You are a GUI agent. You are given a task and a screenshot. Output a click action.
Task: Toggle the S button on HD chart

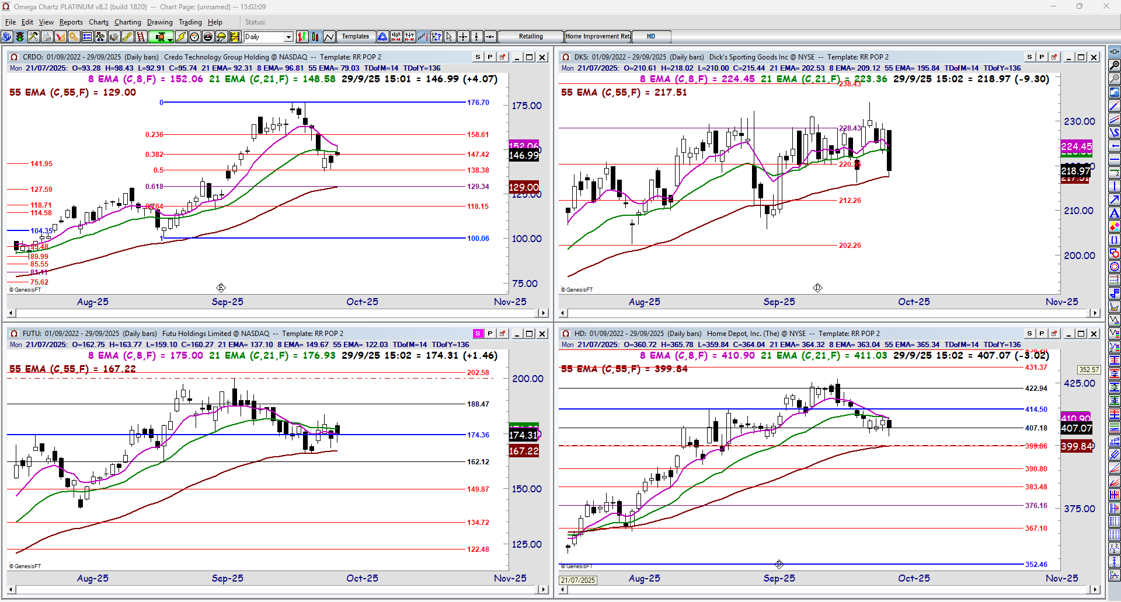point(1029,334)
